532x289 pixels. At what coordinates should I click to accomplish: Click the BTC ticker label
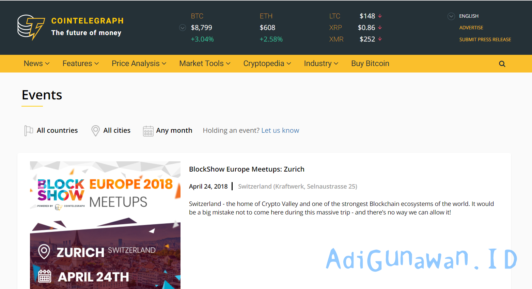tap(197, 16)
